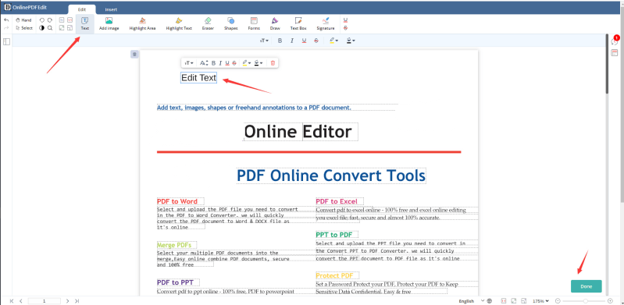624x305 pixels.
Task: Choose the Add image tool
Action: (x=109, y=24)
